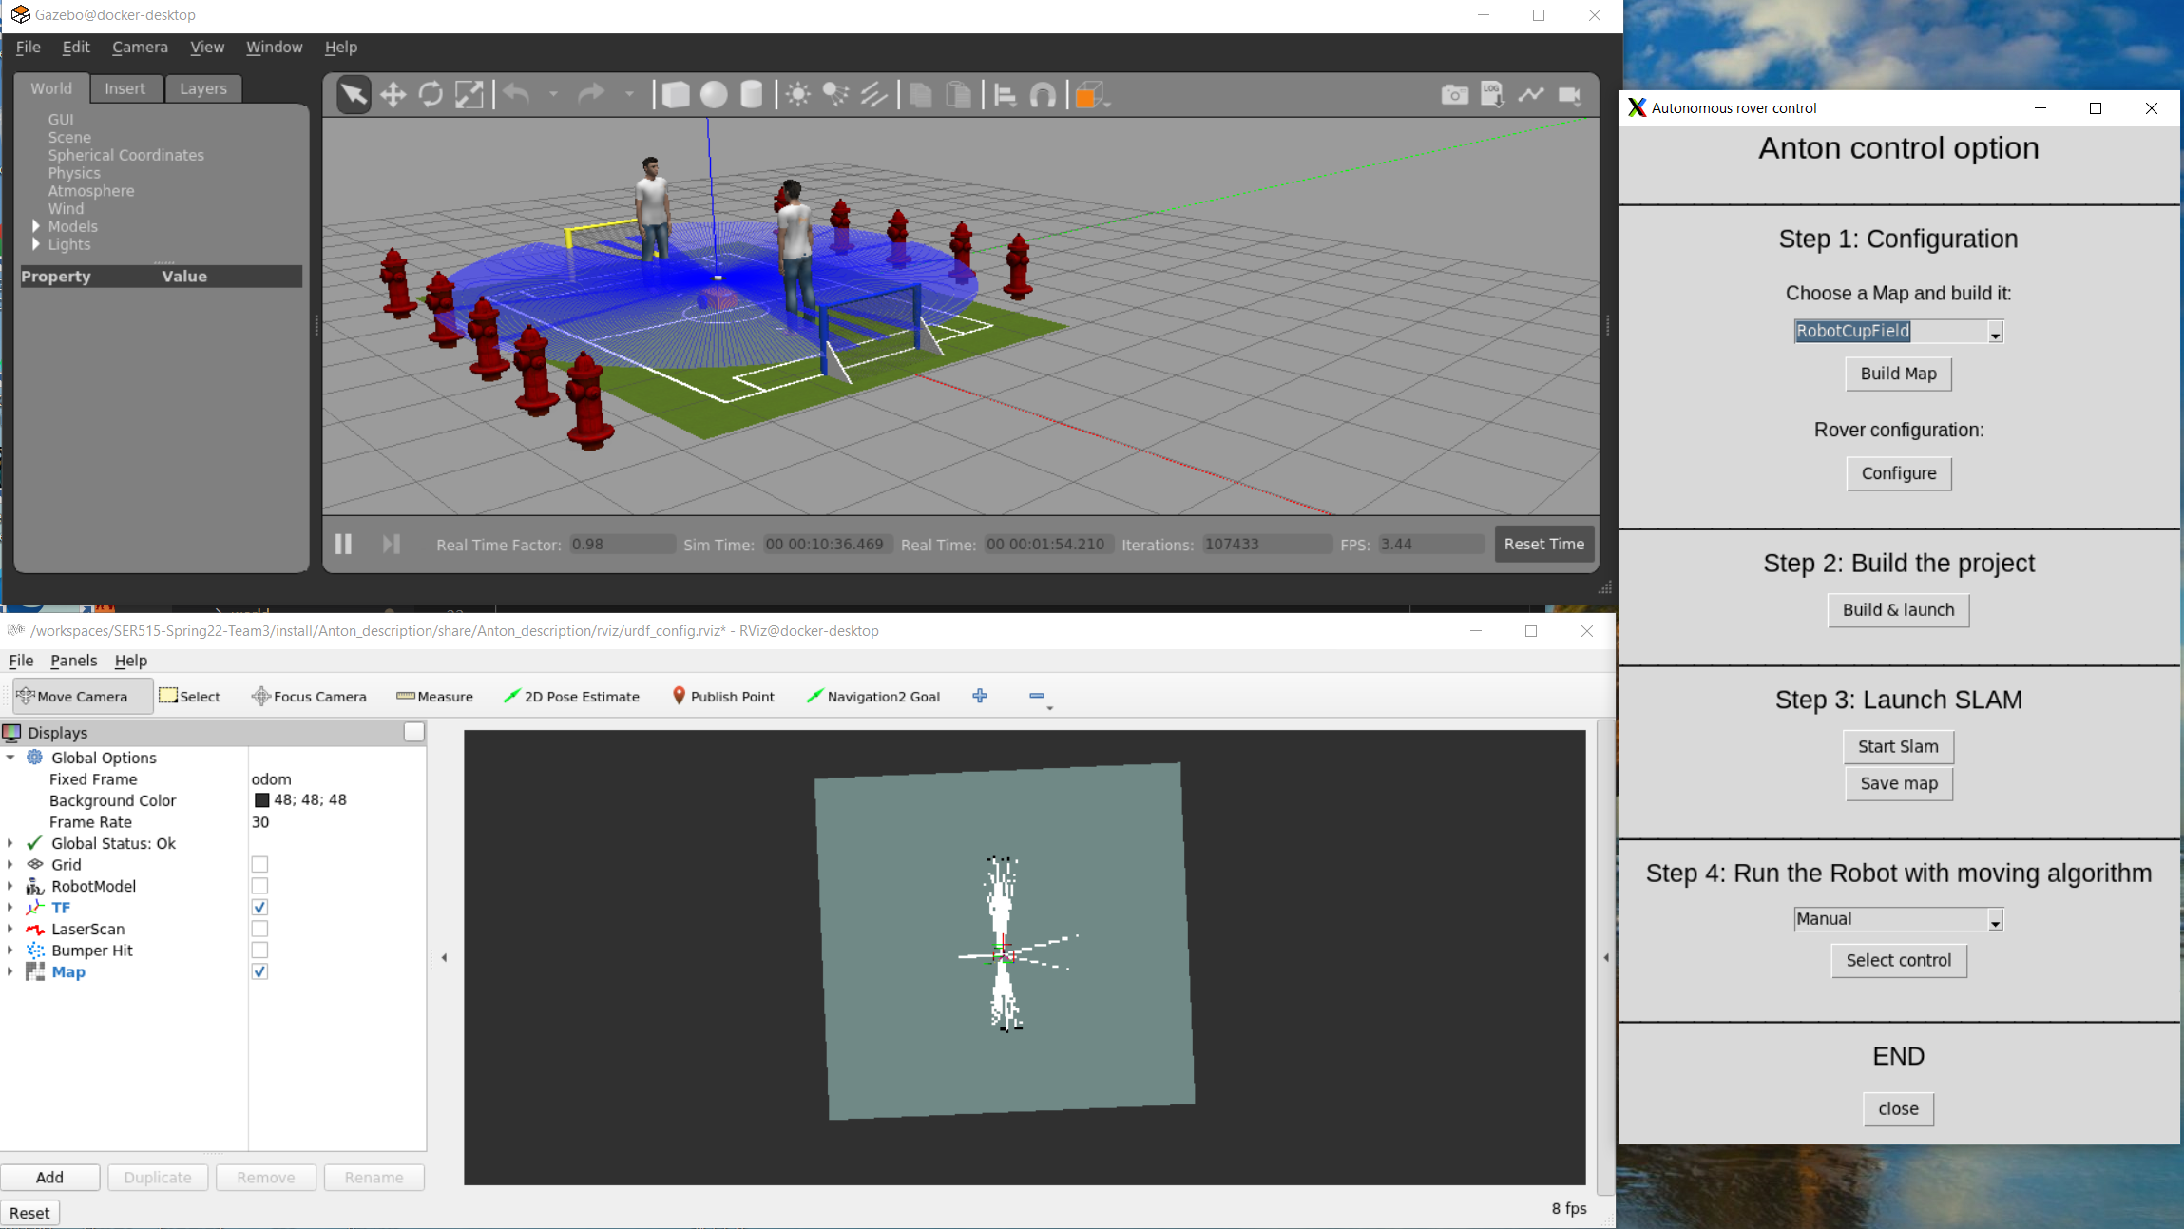Viewport: 2184px width, 1229px height.
Task: Select the 2D Pose Estimate tool
Action: tap(571, 696)
